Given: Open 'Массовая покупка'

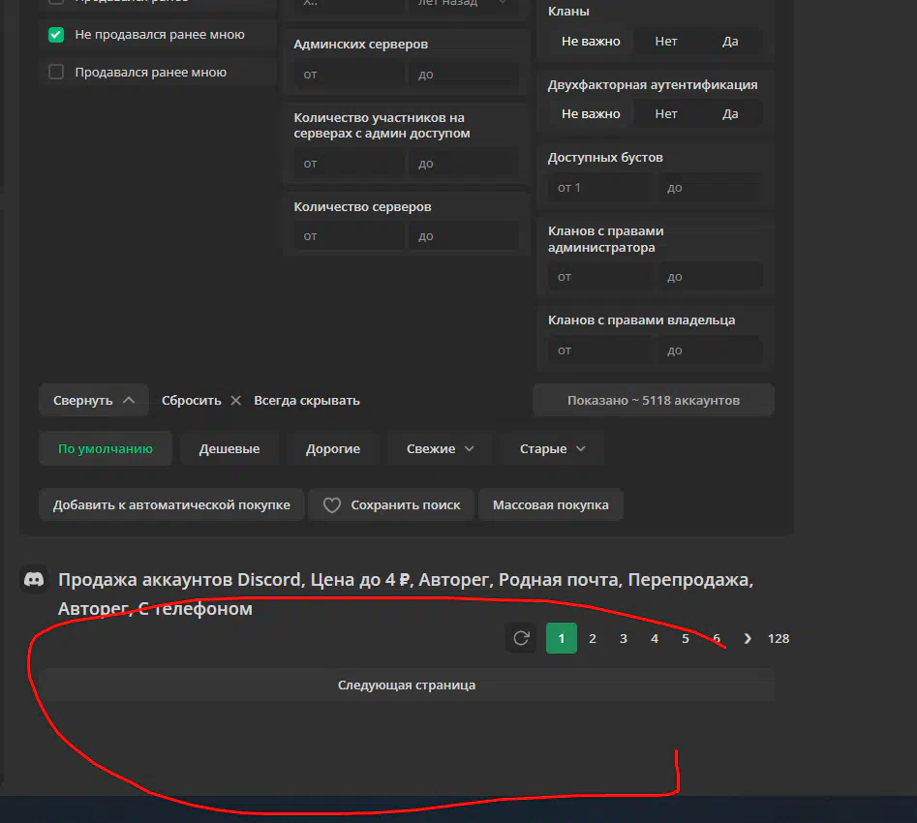Looking at the screenshot, I should point(550,504).
